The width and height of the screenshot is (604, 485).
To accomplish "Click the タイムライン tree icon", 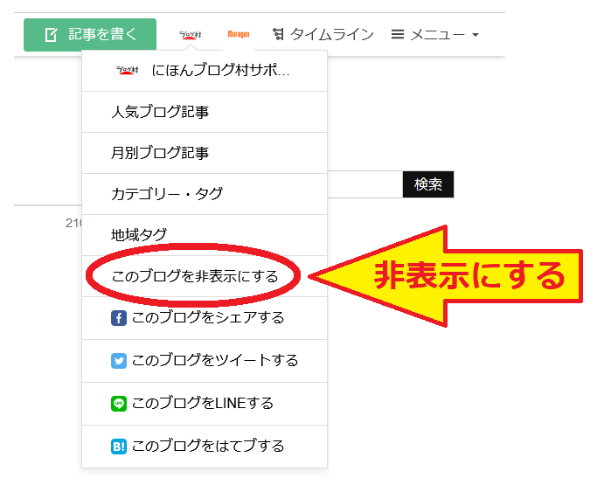I will (x=279, y=34).
